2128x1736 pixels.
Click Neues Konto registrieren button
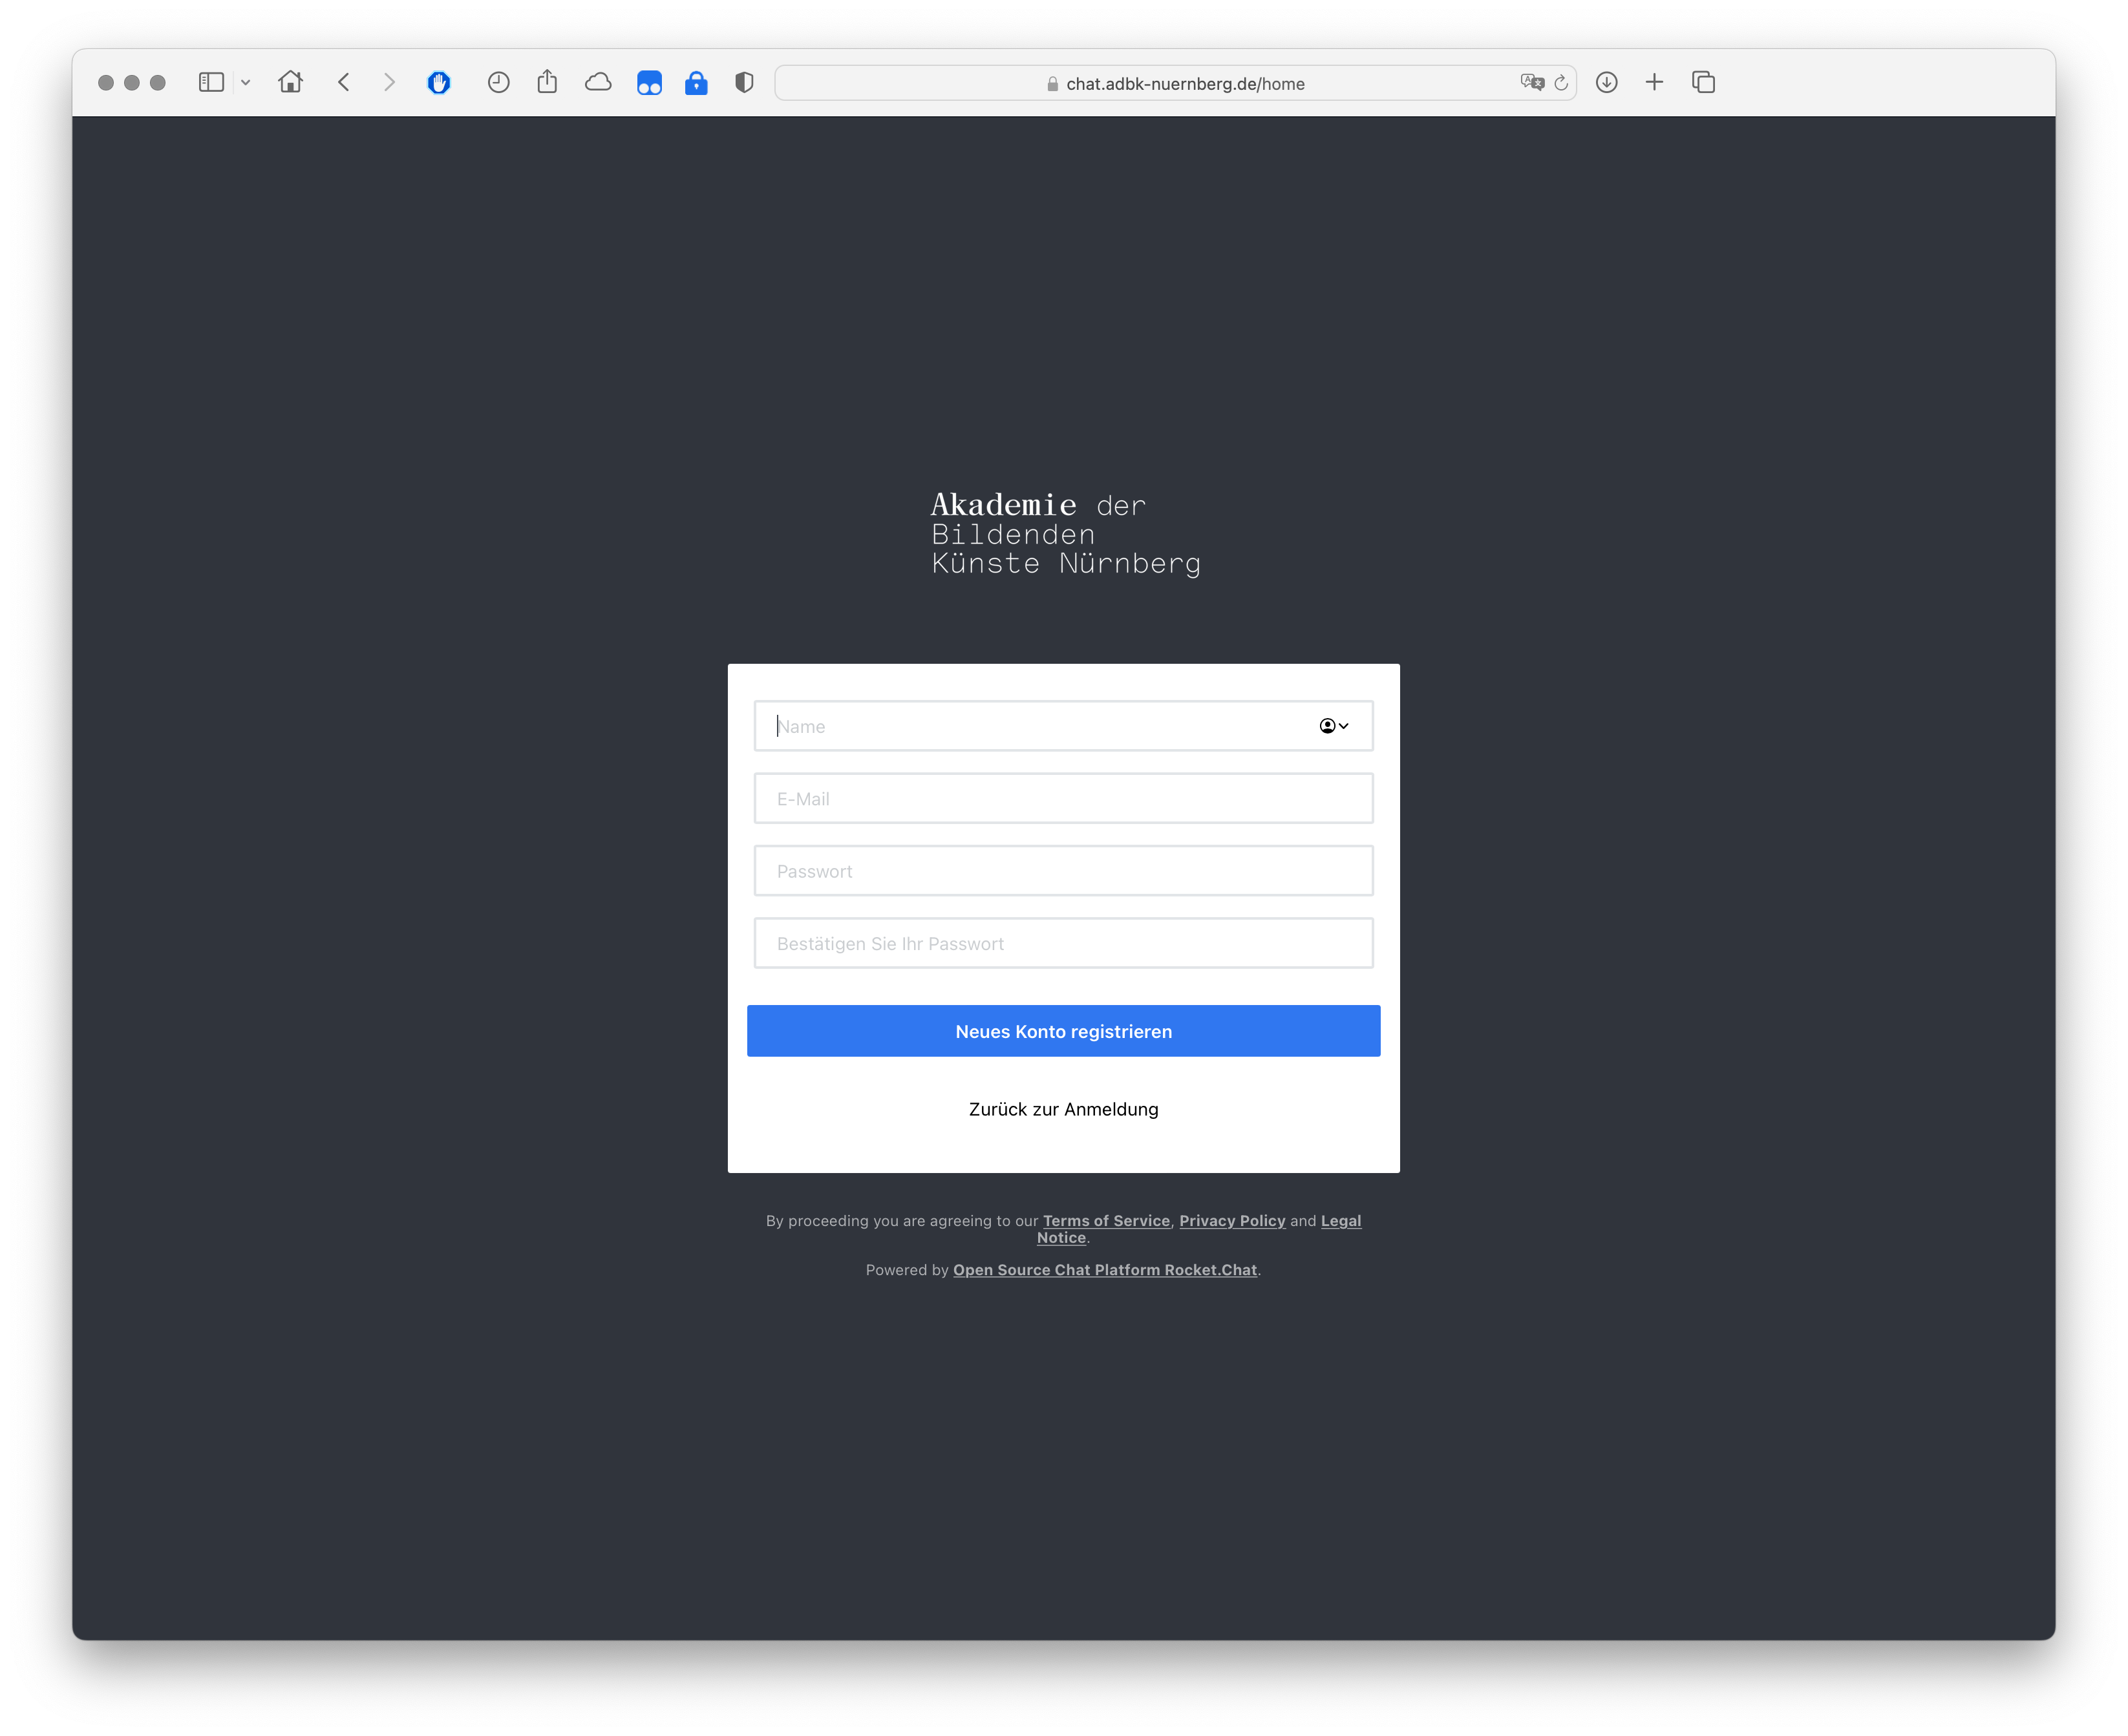tap(1064, 1031)
